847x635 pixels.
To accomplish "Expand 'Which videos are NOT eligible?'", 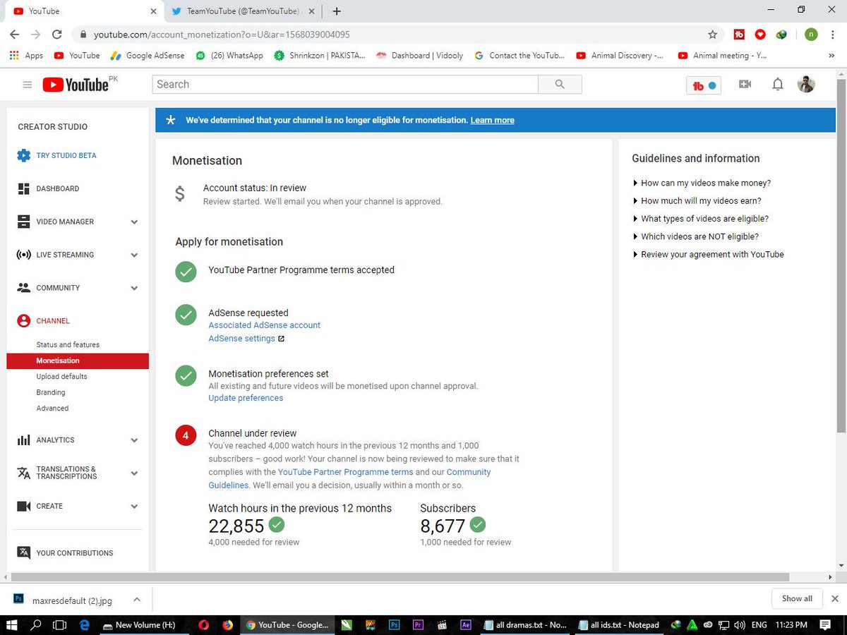I will (x=696, y=236).
